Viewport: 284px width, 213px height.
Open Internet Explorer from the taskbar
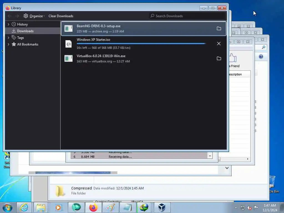(24, 207)
